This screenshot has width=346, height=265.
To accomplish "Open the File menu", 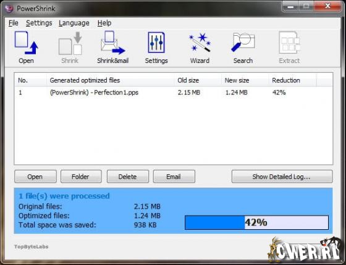I will pos(13,23).
